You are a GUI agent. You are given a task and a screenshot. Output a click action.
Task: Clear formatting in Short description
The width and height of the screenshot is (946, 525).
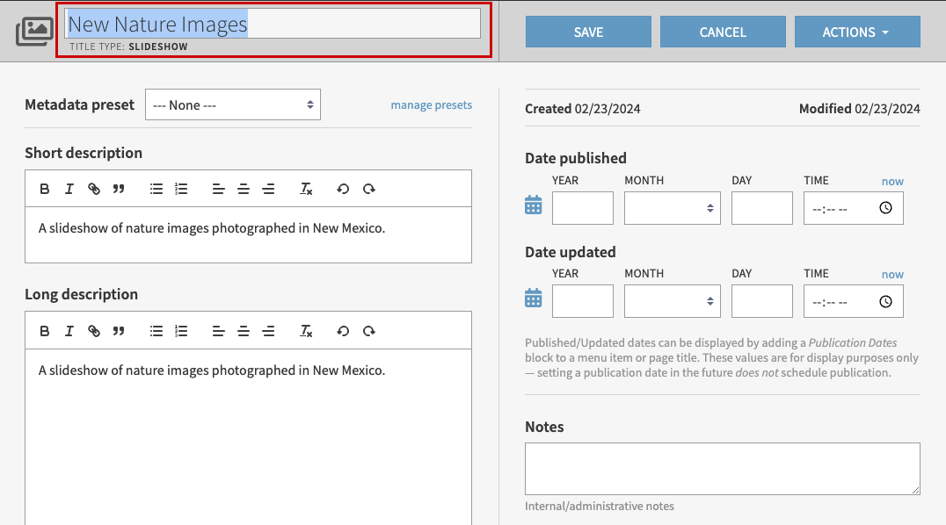pos(306,188)
